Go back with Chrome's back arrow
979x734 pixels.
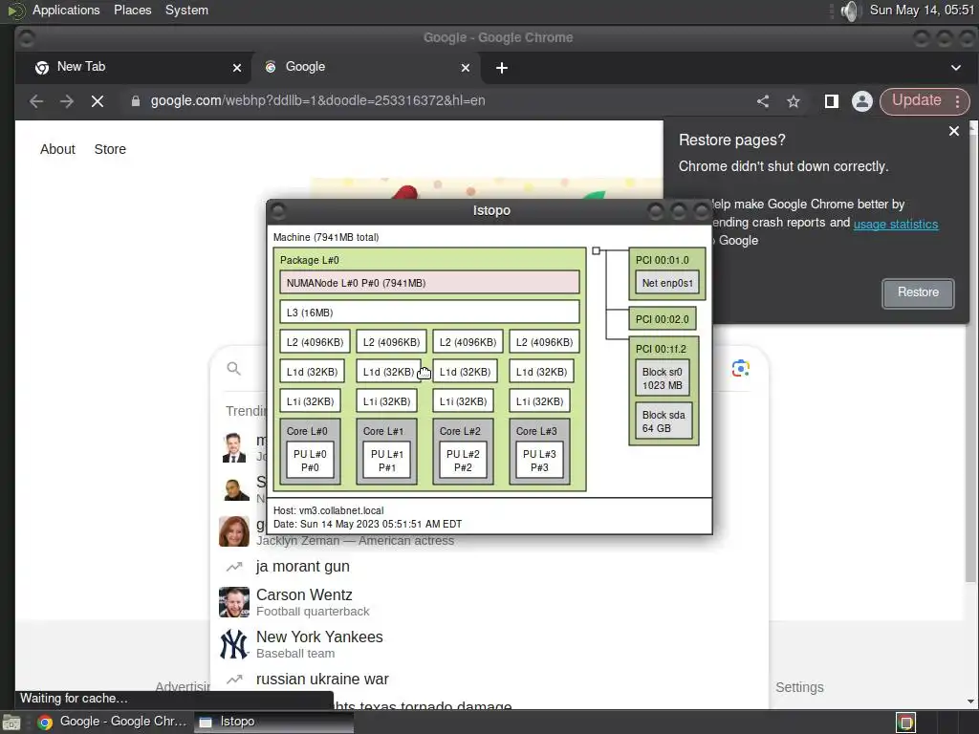(36, 101)
